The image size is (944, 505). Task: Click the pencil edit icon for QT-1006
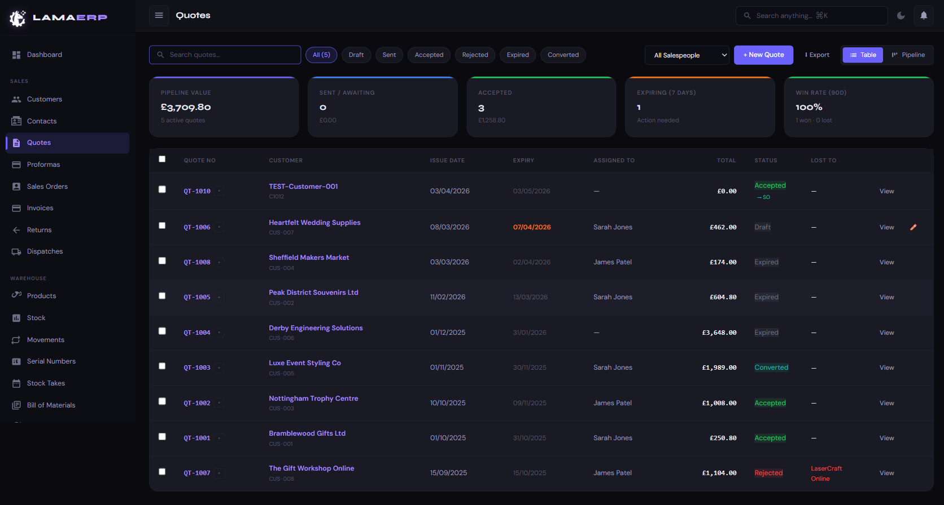914,227
